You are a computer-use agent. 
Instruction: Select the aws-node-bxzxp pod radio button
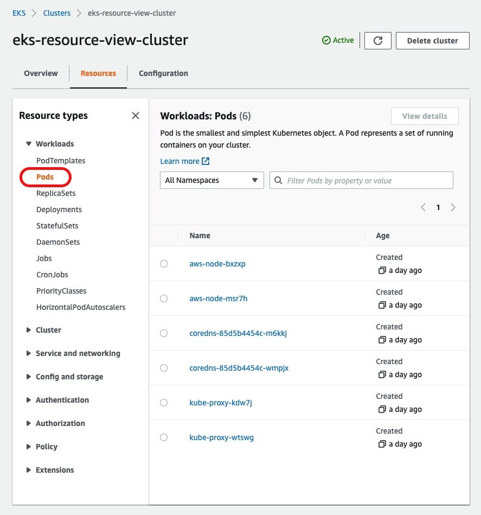[164, 264]
